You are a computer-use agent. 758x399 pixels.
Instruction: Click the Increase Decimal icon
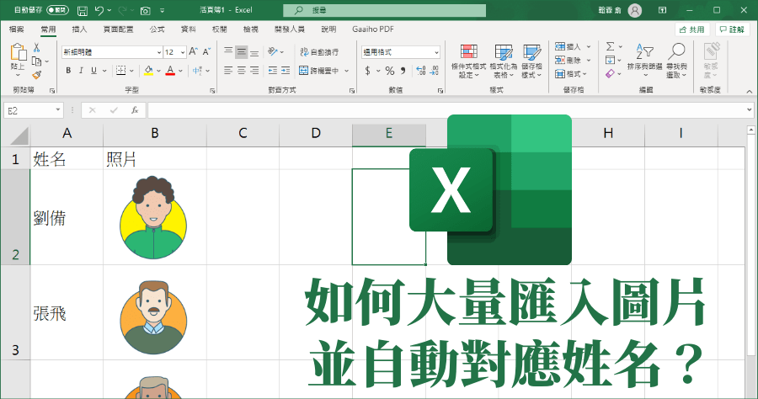(421, 71)
